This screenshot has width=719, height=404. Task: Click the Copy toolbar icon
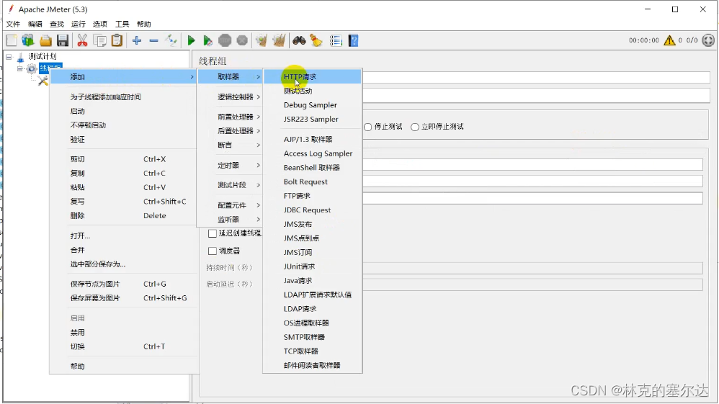click(x=99, y=40)
